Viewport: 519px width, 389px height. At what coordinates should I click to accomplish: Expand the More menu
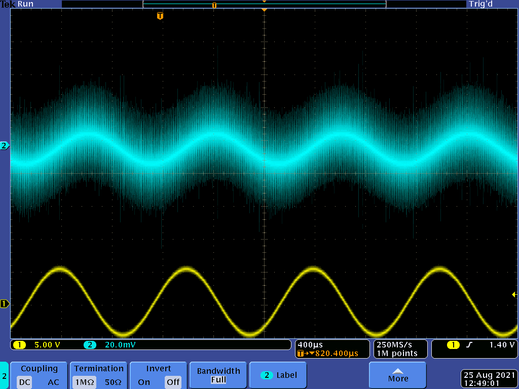[x=398, y=375]
